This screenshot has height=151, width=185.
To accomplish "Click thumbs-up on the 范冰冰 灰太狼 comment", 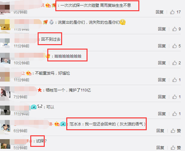I will [173, 131].
